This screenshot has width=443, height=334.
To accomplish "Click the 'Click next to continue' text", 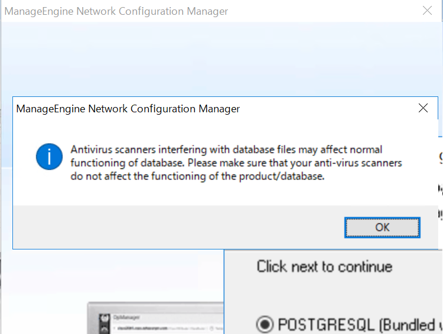I will [x=324, y=266].
